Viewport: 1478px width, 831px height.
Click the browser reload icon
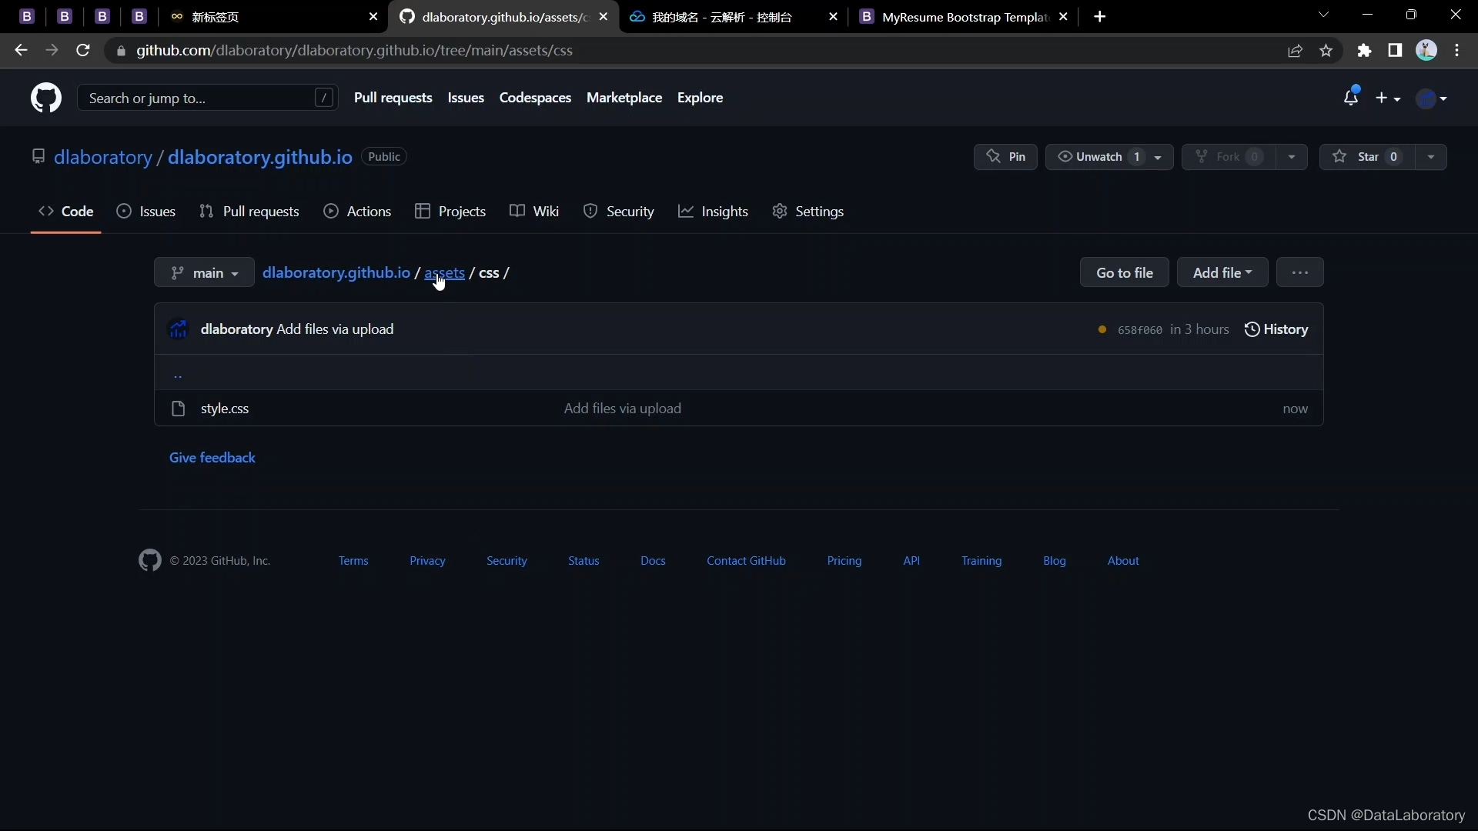pos(83,51)
